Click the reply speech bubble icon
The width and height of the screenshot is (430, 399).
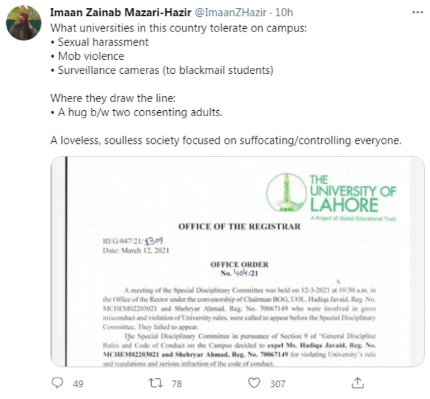point(58,383)
